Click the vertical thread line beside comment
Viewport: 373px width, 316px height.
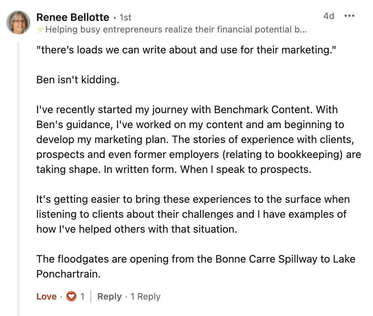pyautogui.click(x=18, y=179)
